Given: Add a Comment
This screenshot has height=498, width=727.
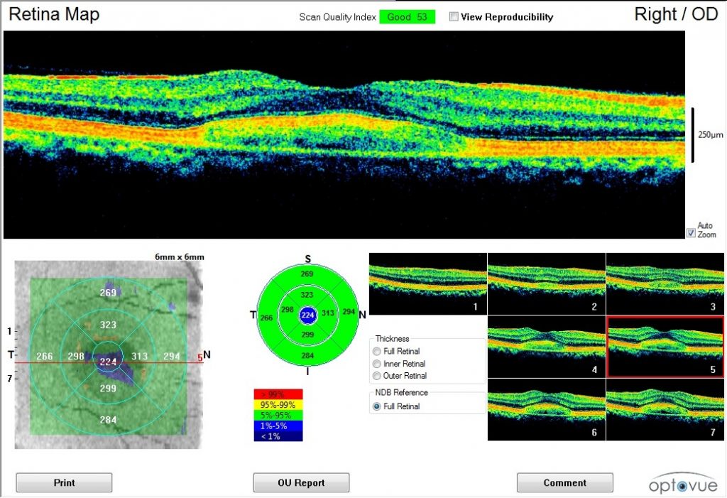Looking at the screenshot, I should tap(564, 482).
